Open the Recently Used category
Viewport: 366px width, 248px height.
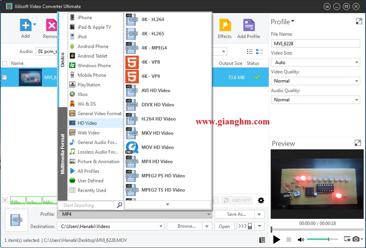(95, 190)
